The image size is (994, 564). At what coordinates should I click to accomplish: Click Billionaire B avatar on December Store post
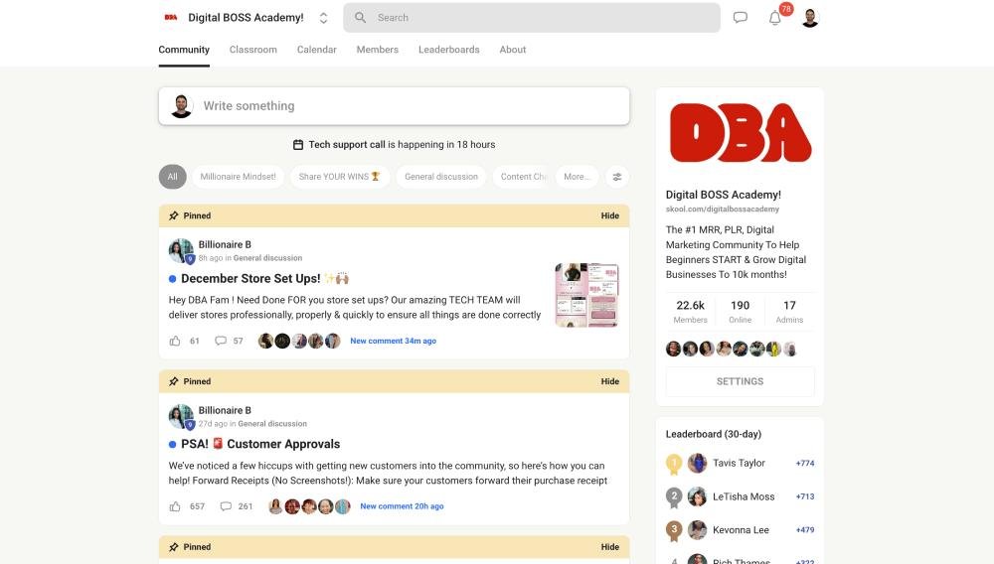coord(181,250)
